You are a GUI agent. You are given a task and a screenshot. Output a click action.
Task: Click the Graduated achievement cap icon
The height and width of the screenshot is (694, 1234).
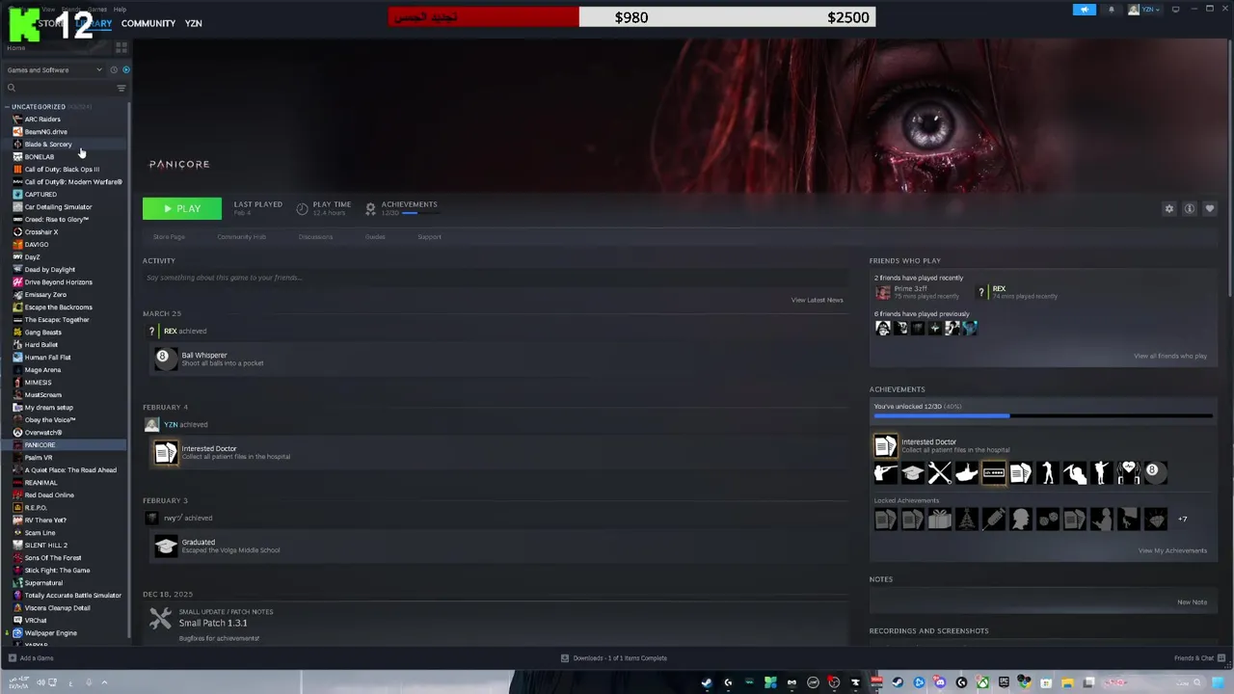pyautogui.click(x=166, y=546)
